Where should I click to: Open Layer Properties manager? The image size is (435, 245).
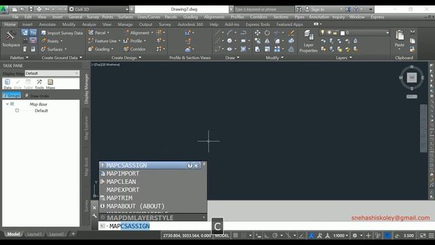pyautogui.click(x=308, y=41)
